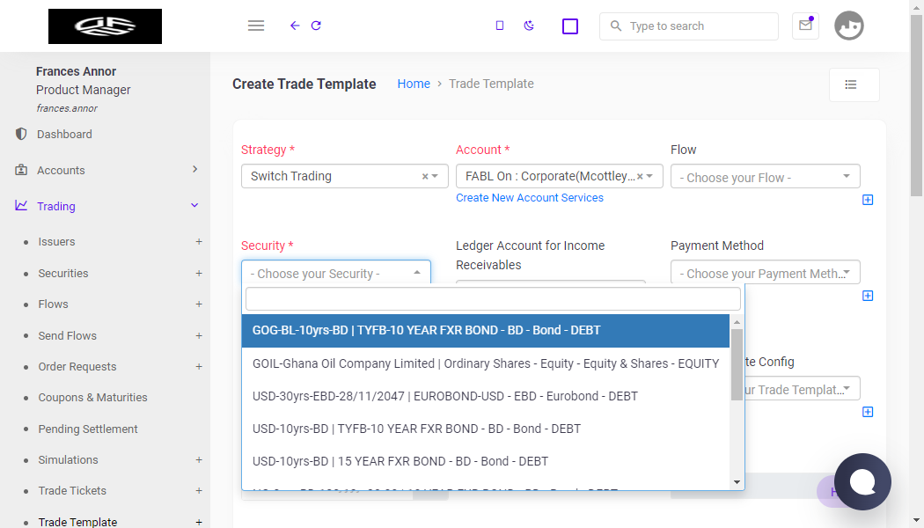Open the user avatar menu
924x528 pixels.
[x=848, y=26]
